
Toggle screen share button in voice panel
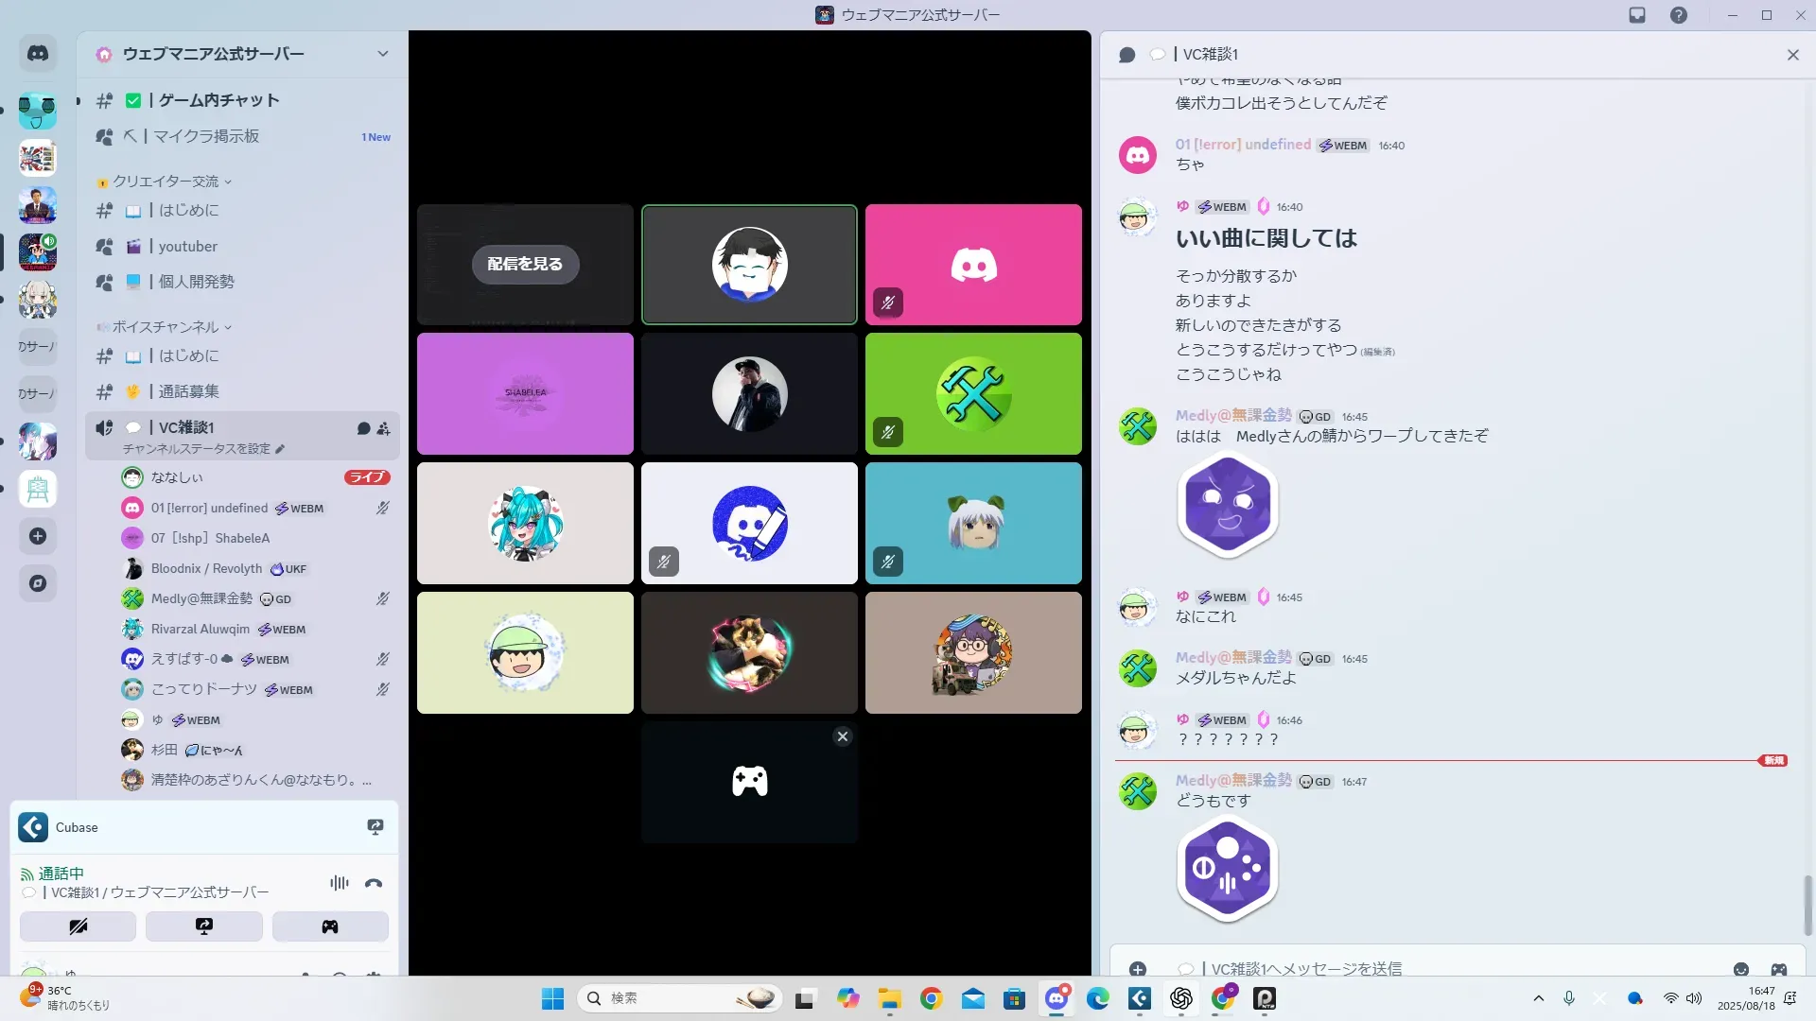pos(204,926)
